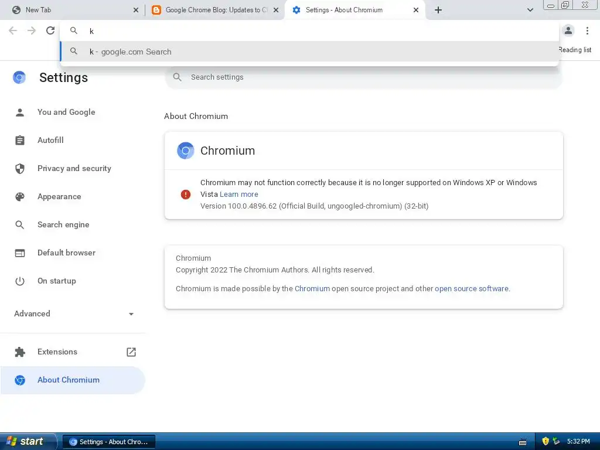Click the Privacy and security shield icon
This screenshot has height=450, width=600.
coord(20,168)
